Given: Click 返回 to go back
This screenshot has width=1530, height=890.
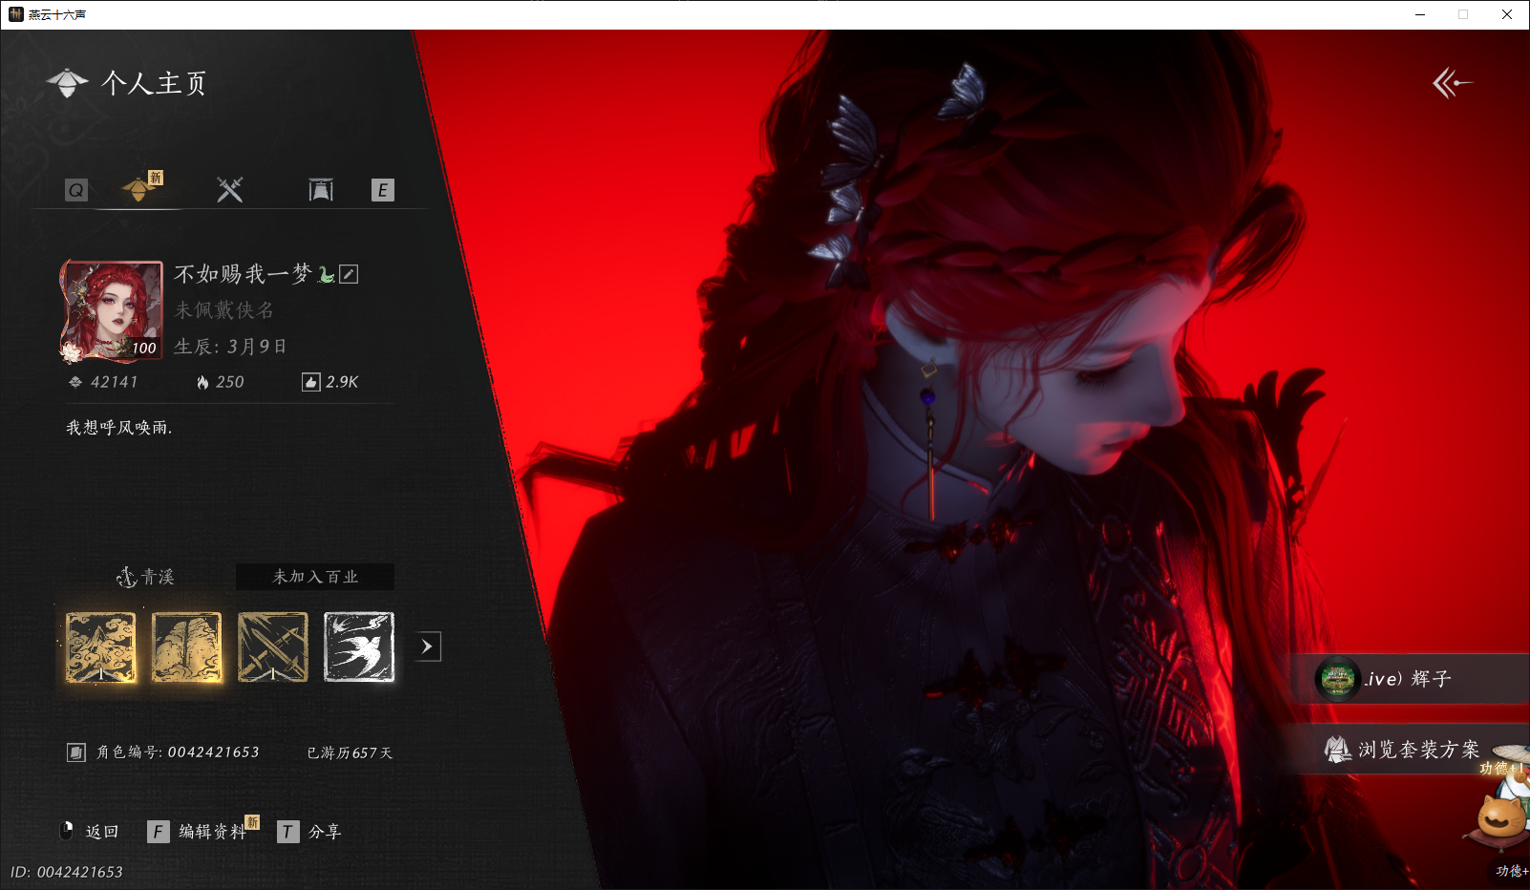Looking at the screenshot, I should coord(89,832).
